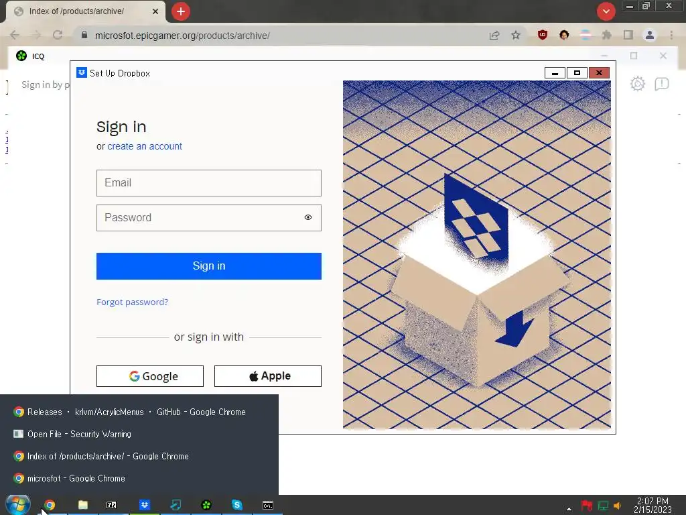
Task: Click ICQ flower icon in taskbar
Action: tap(206, 505)
